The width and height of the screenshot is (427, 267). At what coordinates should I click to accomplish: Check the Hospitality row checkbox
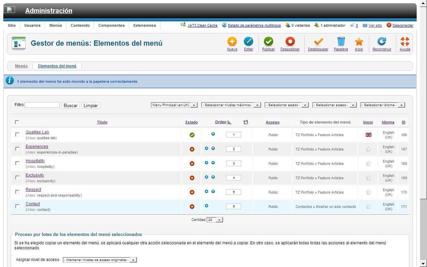[x=17, y=163]
